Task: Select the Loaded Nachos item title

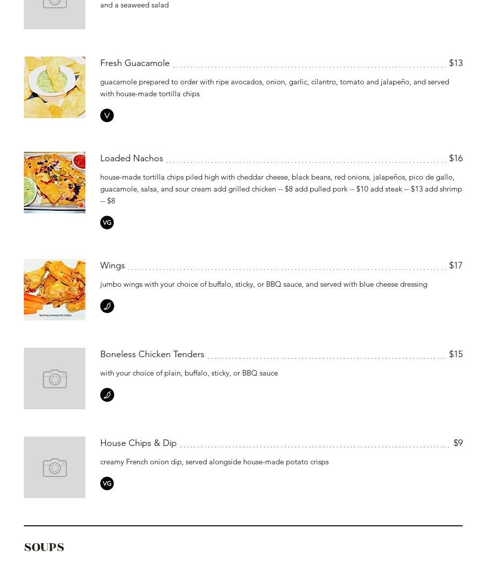Action: 132,158
